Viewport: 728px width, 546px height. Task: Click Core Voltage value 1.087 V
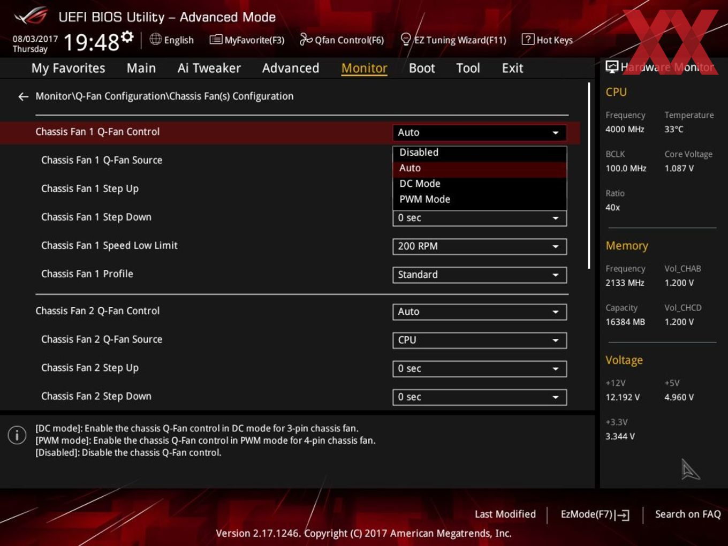pos(679,168)
